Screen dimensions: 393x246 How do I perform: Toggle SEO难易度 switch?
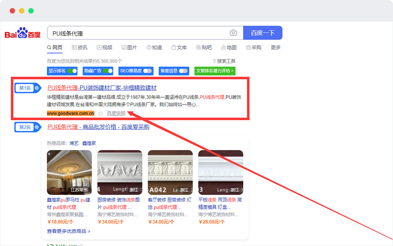[147, 71]
